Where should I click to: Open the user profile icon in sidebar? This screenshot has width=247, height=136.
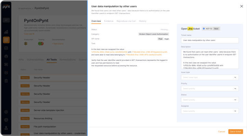(x=6, y=128)
